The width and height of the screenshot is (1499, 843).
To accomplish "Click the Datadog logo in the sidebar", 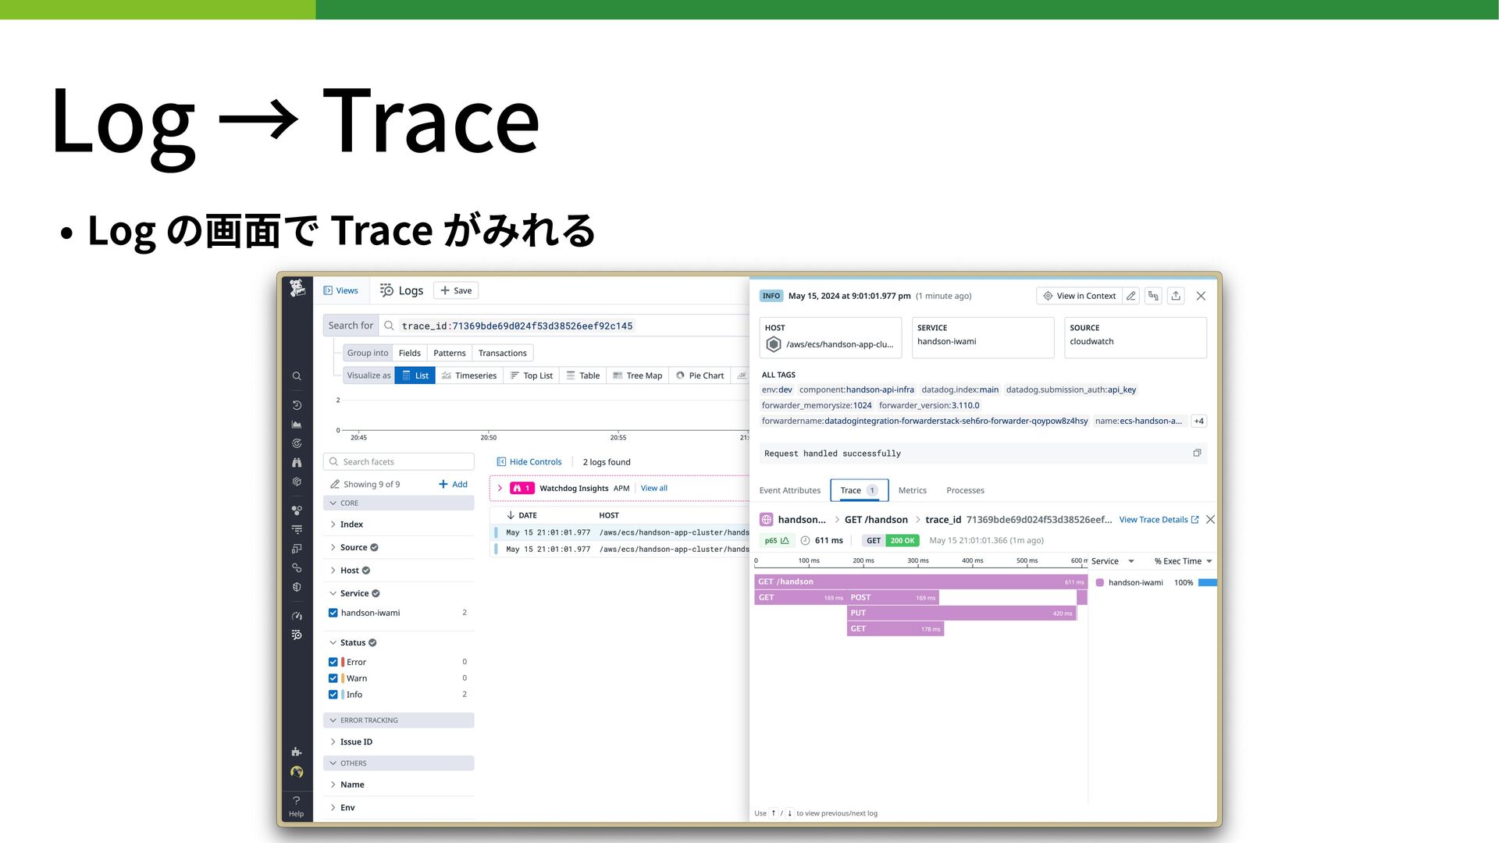I will pyautogui.click(x=297, y=289).
